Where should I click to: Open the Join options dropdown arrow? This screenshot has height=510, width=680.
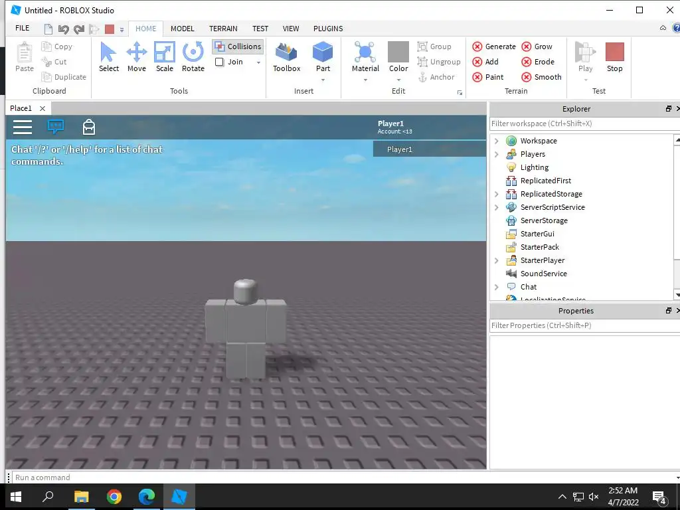tap(258, 62)
